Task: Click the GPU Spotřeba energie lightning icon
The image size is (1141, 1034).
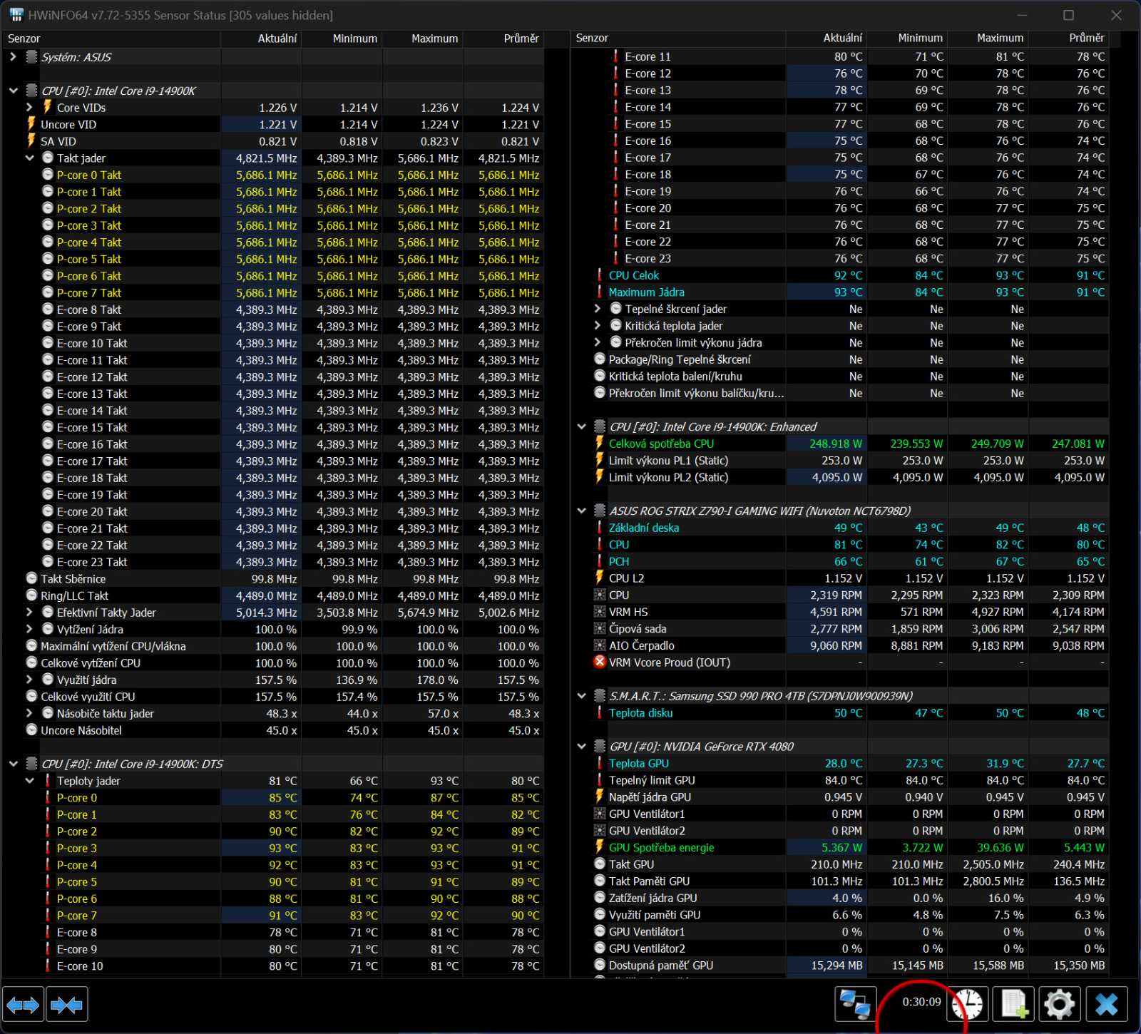Action: (x=600, y=848)
